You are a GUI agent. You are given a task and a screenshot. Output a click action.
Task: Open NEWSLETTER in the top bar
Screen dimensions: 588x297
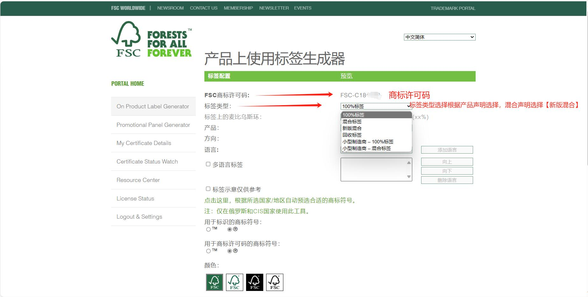click(x=274, y=8)
